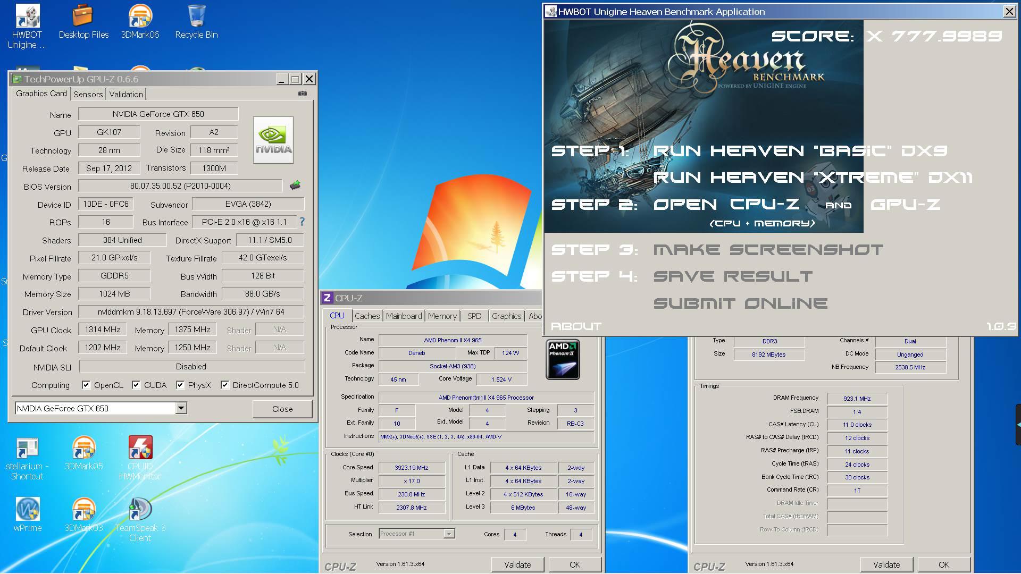Screen dimensions: 1021x574
Task: Click the CAS# Latency 11.0 clocks value
Action: (x=857, y=425)
